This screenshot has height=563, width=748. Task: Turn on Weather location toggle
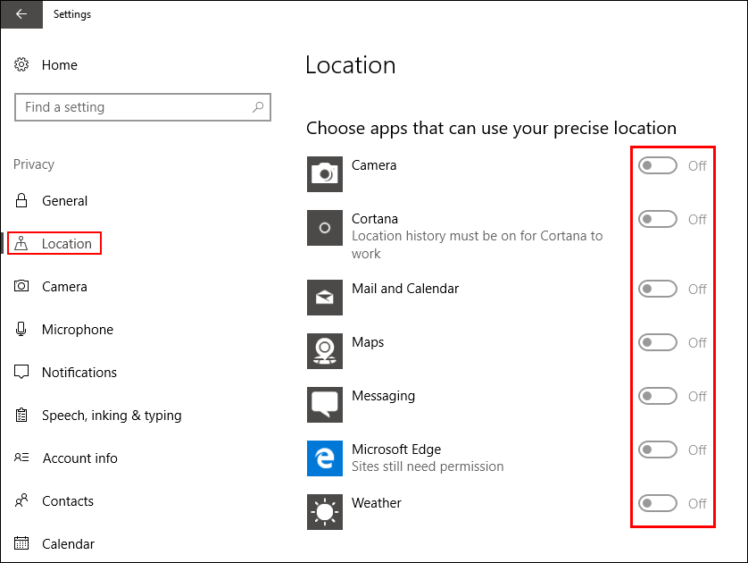click(657, 503)
